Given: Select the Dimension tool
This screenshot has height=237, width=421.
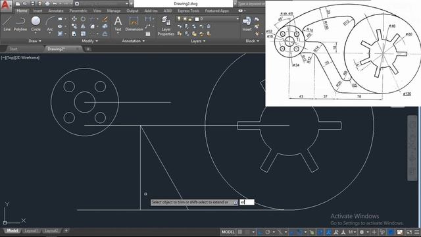Looking at the screenshot, I should tap(134, 24).
